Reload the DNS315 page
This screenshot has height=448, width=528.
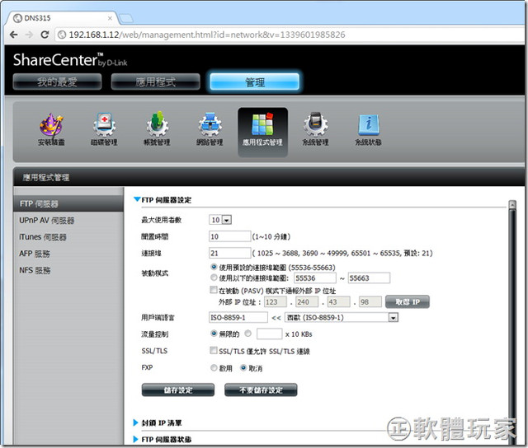[45, 35]
